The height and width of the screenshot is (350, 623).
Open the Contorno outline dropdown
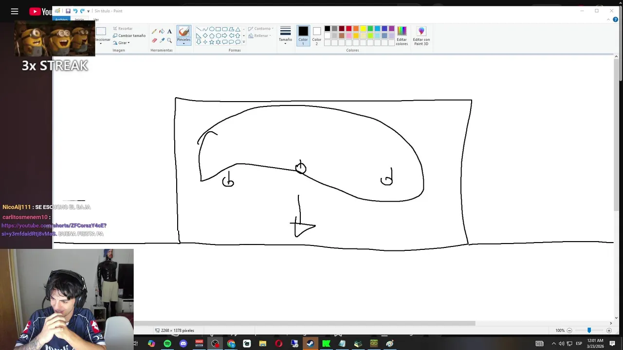pyautogui.click(x=261, y=29)
